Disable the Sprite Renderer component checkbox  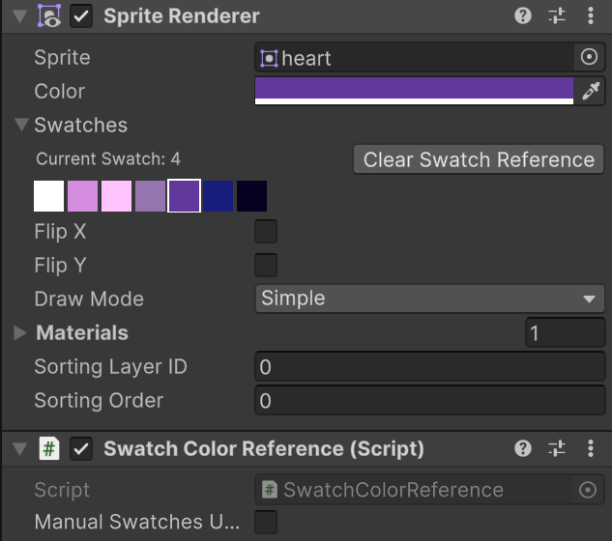(x=81, y=16)
